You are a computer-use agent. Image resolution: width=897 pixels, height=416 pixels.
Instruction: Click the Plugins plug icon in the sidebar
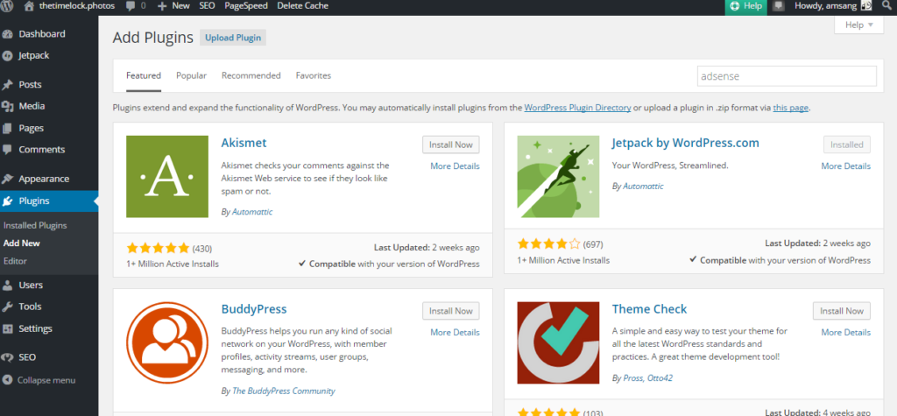[7, 201]
